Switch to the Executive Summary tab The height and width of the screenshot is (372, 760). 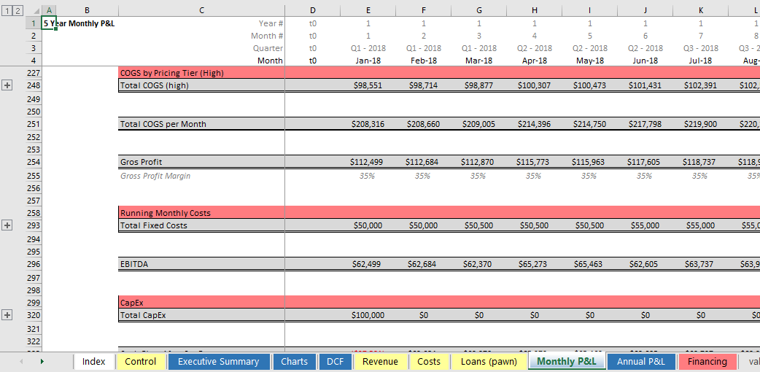click(219, 362)
